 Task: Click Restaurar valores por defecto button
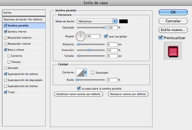tap(128, 94)
